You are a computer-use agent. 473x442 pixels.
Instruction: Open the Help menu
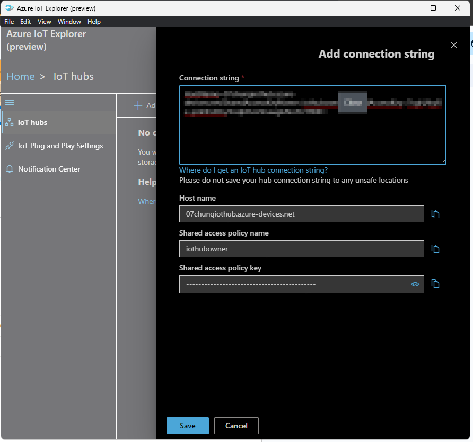pos(94,22)
